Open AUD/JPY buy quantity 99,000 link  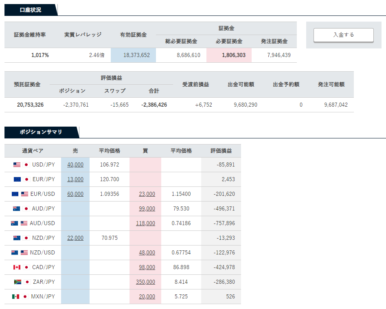(147, 208)
